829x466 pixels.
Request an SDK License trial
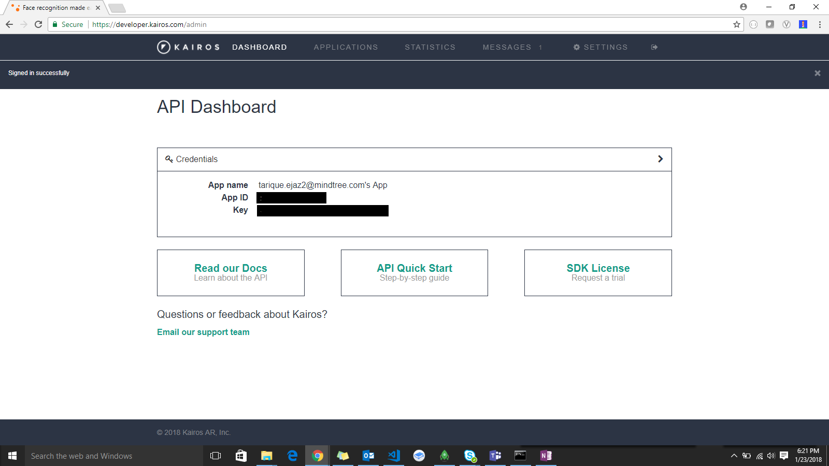tap(598, 273)
